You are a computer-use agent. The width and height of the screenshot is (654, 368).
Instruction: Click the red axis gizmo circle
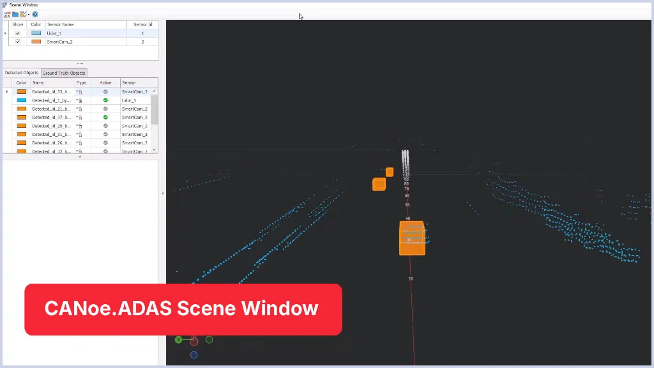[194, 341]
